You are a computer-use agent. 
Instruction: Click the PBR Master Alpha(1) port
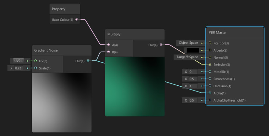point(210,93)
